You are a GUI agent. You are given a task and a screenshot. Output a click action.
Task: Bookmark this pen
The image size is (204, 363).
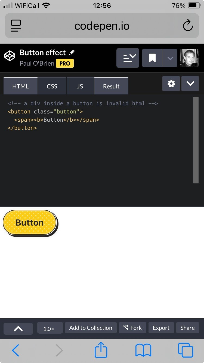pyautogui.click(x=152, y=58)
